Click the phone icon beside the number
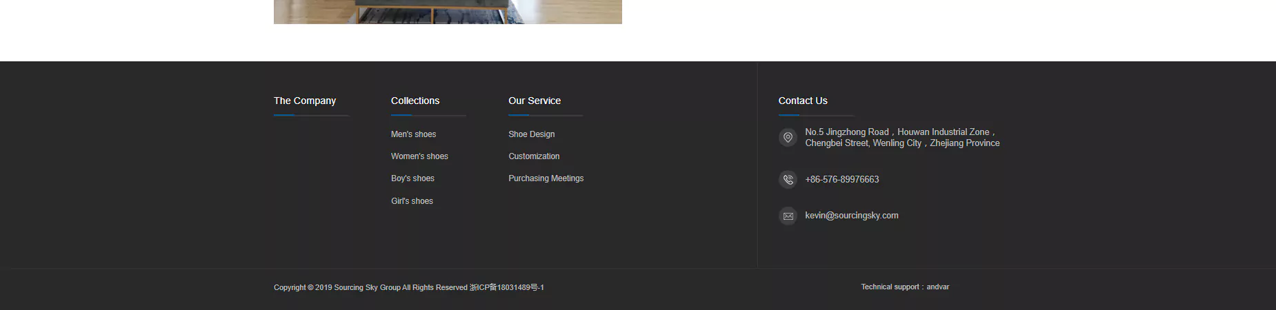This screenshot has width=1276, height=310. 788,180
